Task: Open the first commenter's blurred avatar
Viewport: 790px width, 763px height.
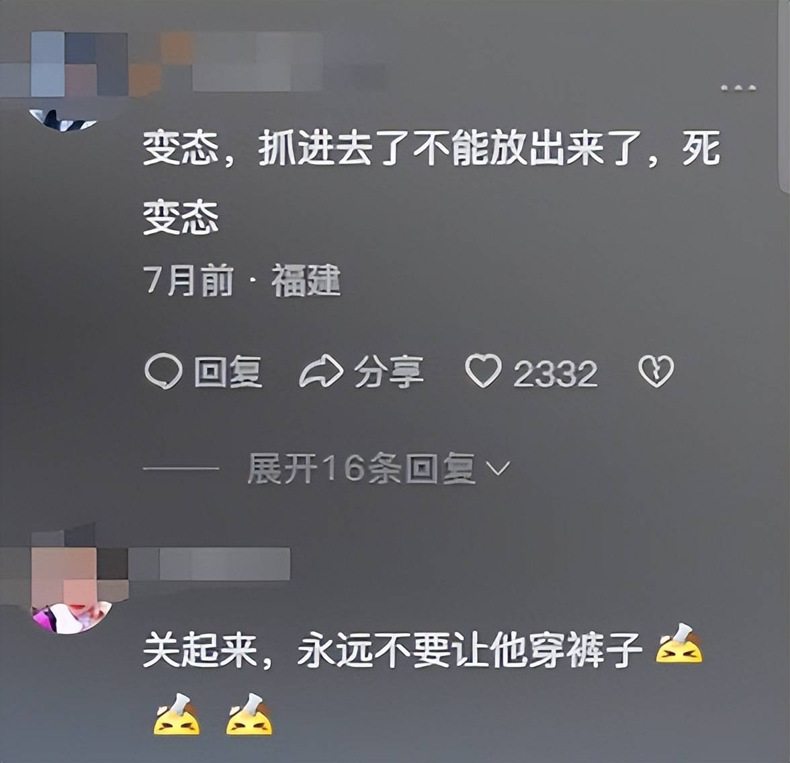Action: [64, 81]
